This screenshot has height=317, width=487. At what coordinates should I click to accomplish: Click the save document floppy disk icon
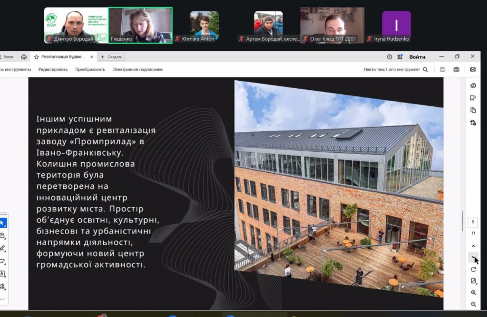[442, 69]
